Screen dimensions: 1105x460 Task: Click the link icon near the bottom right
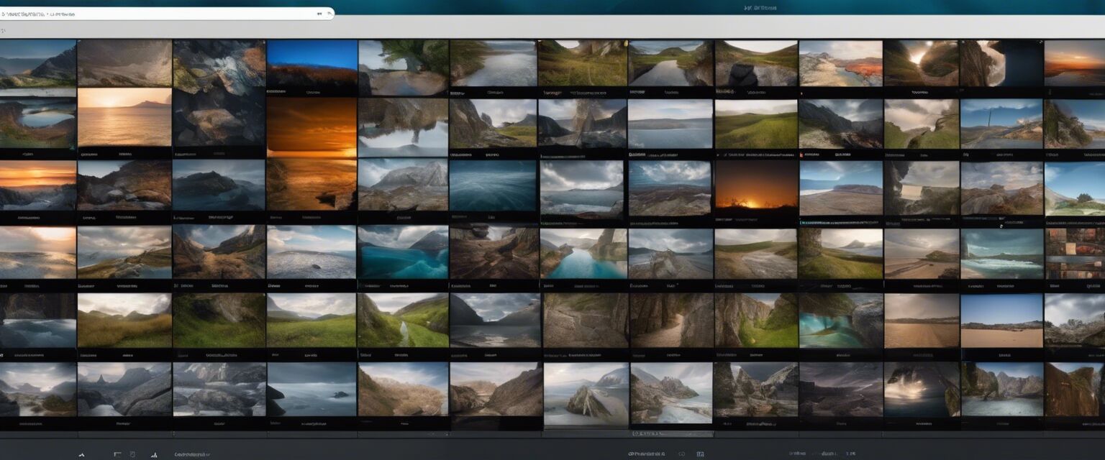(x=681, y=454)
